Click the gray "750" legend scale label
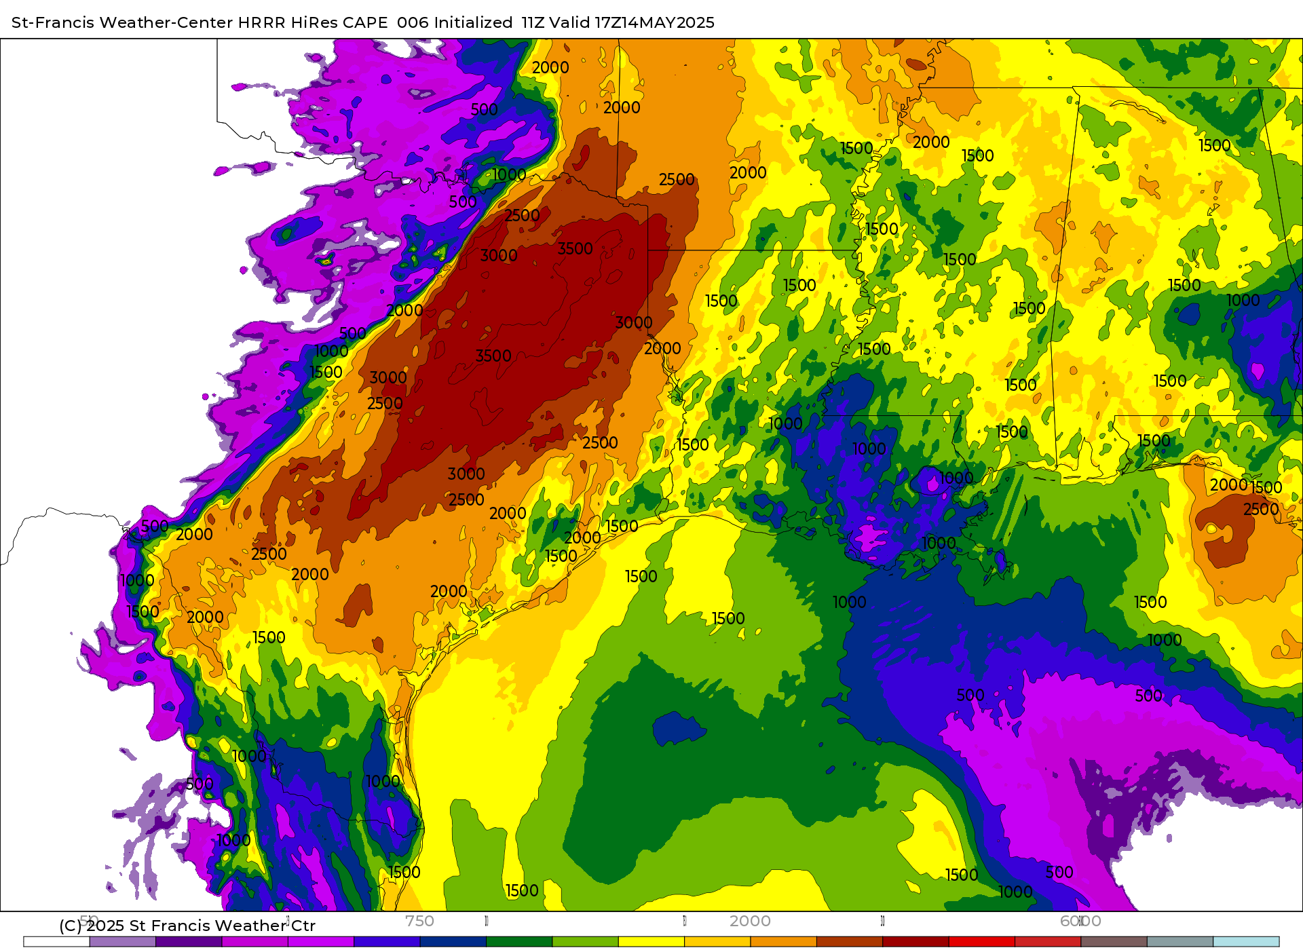 point(419,921)
